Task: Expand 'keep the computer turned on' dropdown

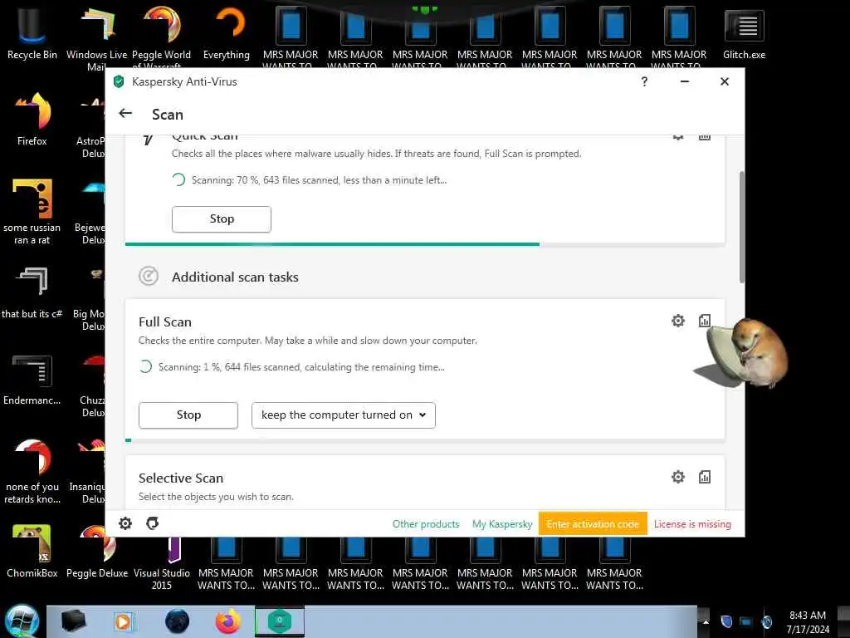Action: click(343, 415)
